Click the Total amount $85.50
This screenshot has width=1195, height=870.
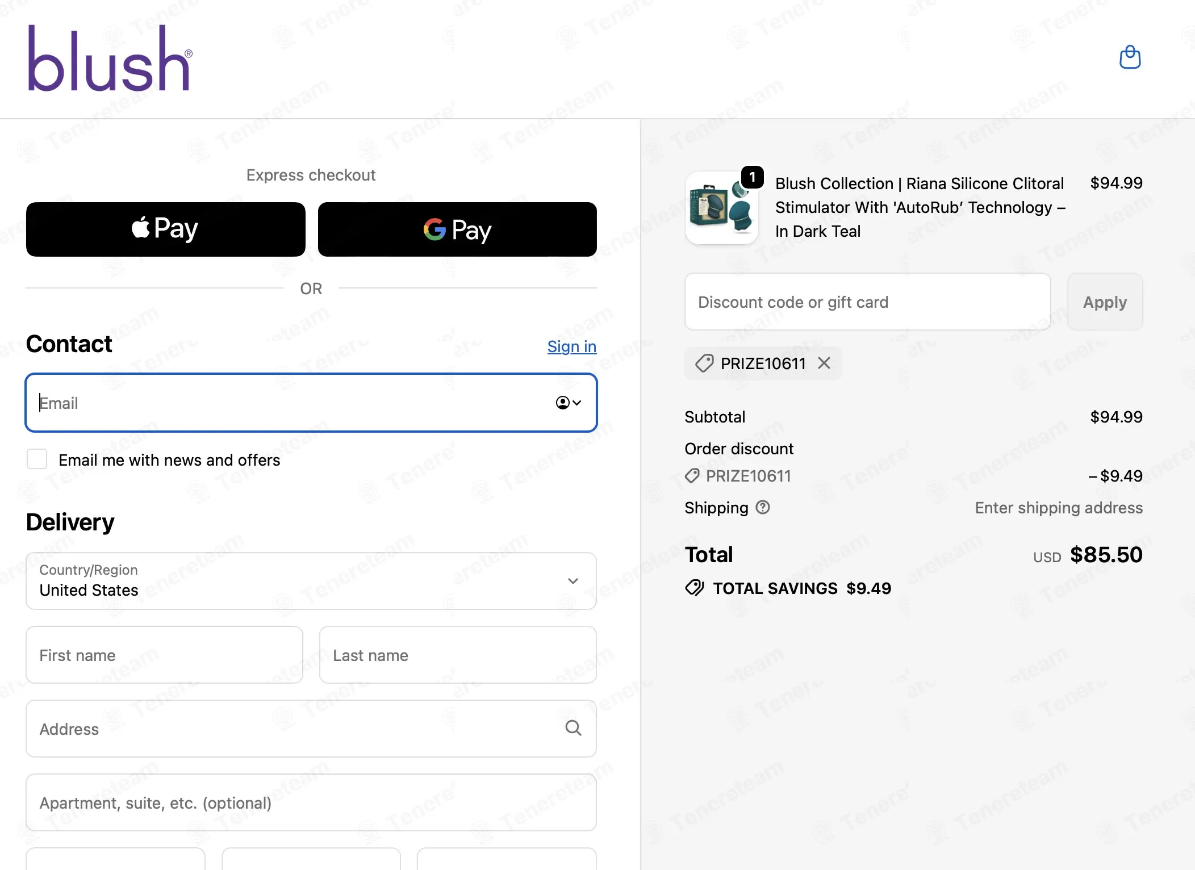tap(1106, 555)
